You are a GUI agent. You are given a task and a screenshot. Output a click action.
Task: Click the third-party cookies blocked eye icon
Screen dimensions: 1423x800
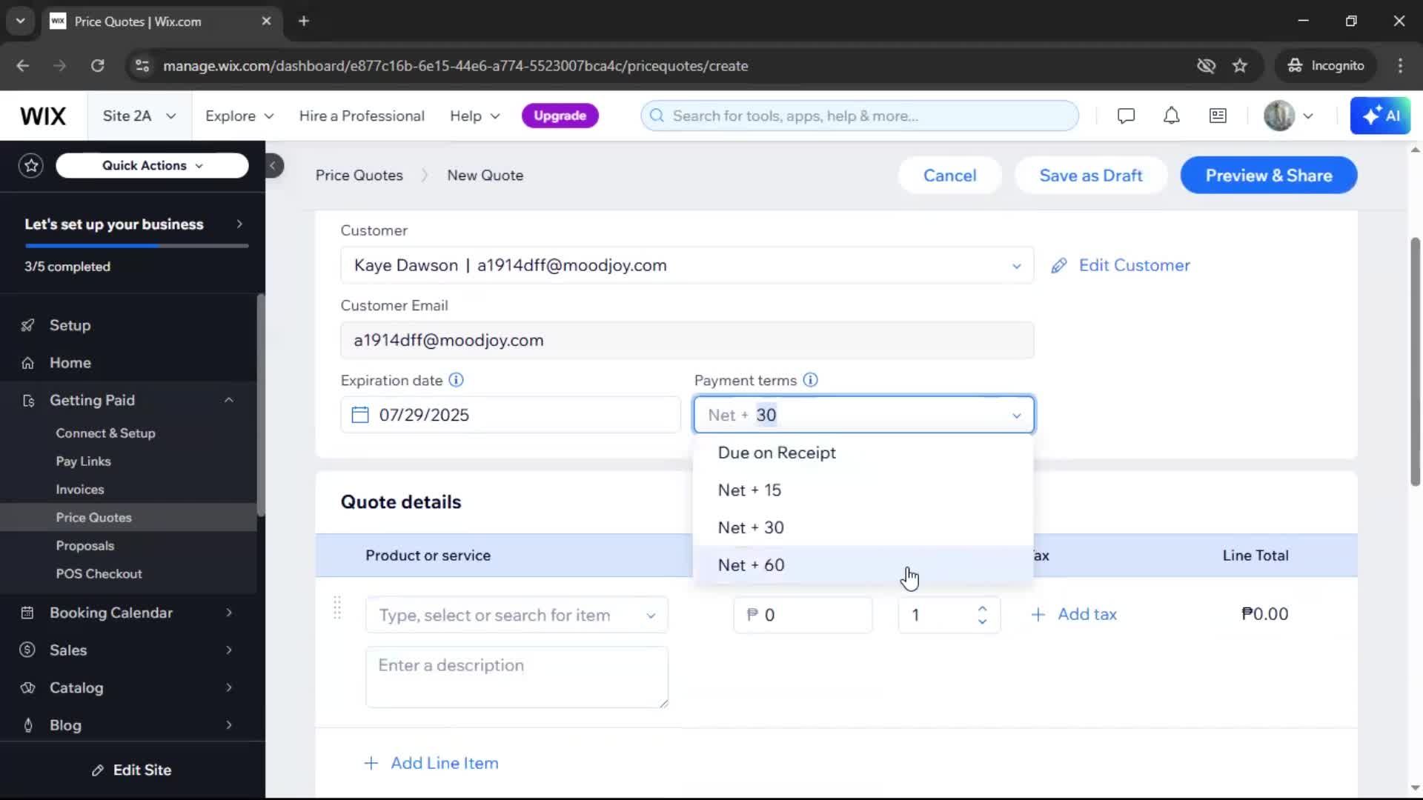tap(1206, 65)
